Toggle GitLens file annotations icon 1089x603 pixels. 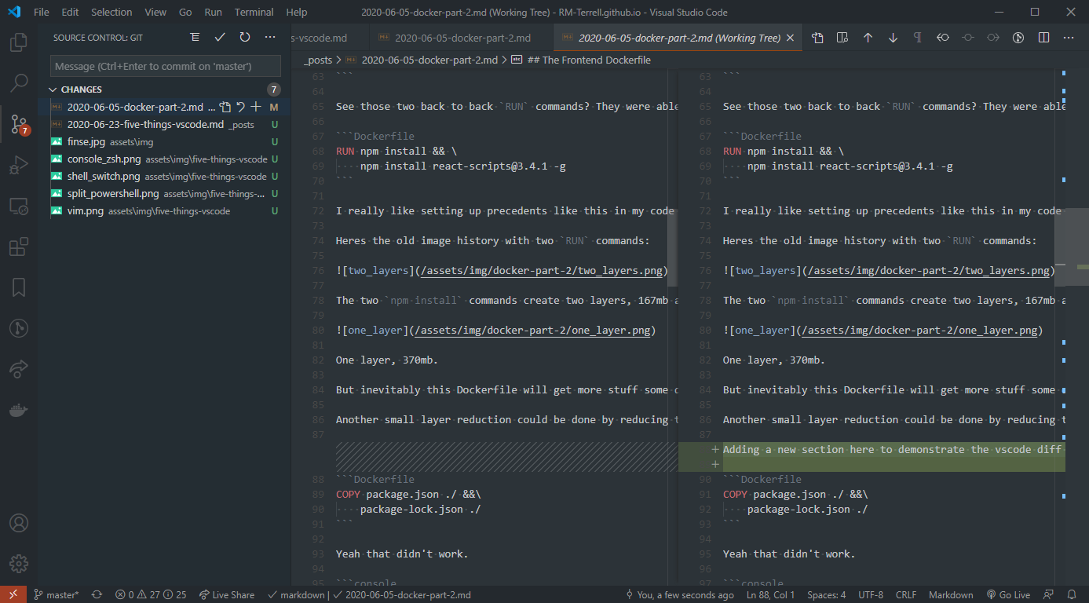tap(1018, 38)
